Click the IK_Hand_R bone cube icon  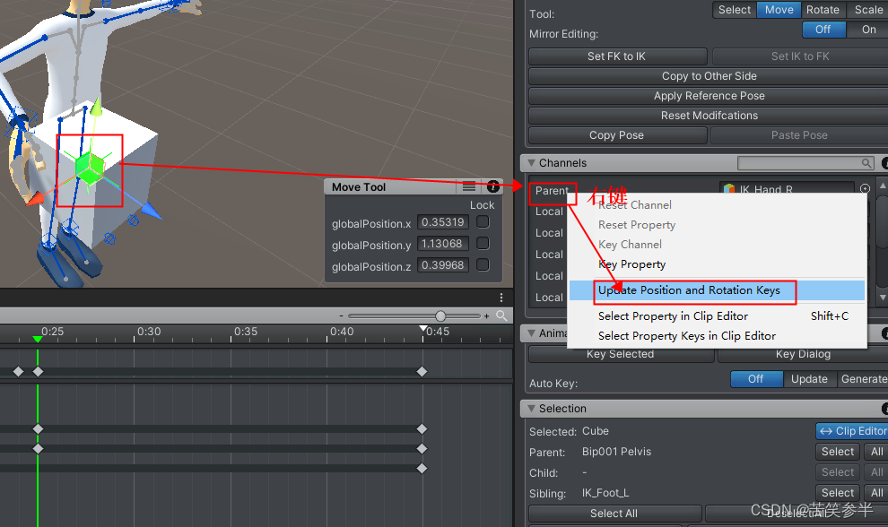pos(729,189)
